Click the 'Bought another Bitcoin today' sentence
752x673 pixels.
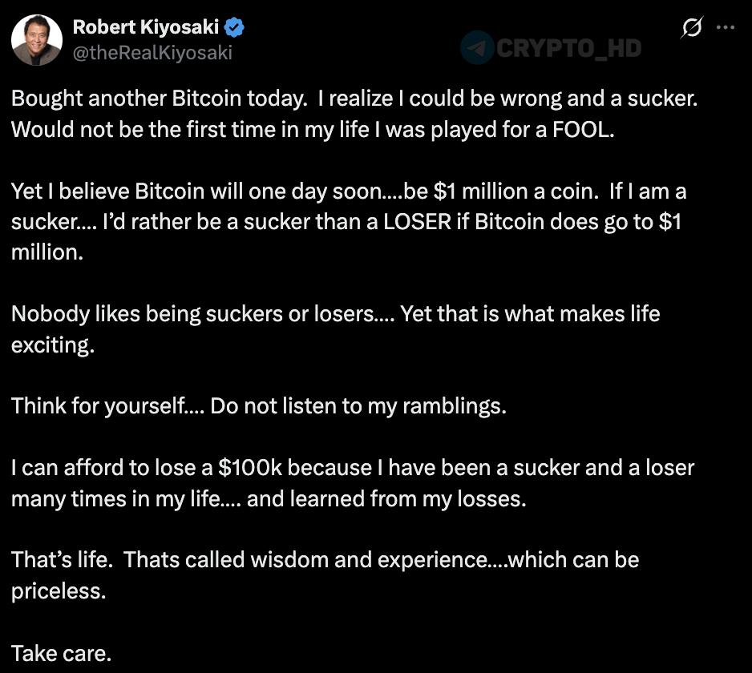point(160,99)
